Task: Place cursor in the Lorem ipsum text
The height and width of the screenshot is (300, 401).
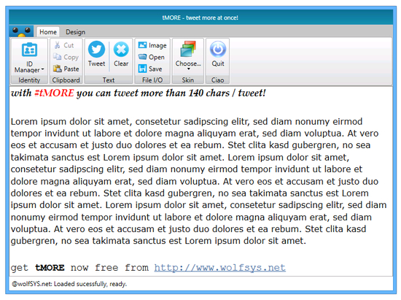Action: (198, 181)
